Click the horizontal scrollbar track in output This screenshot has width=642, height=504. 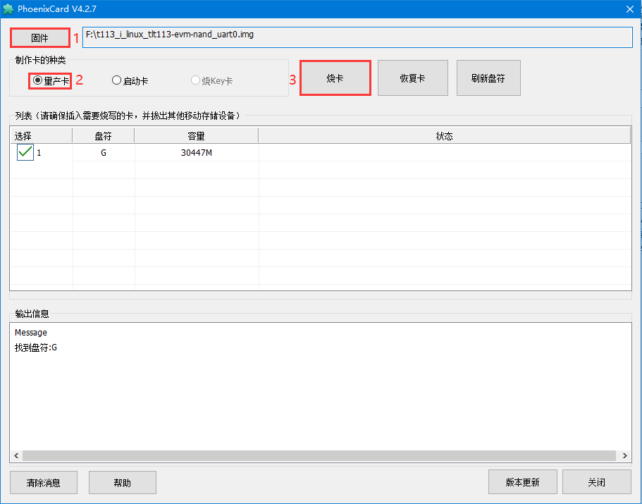coord(319,455)
